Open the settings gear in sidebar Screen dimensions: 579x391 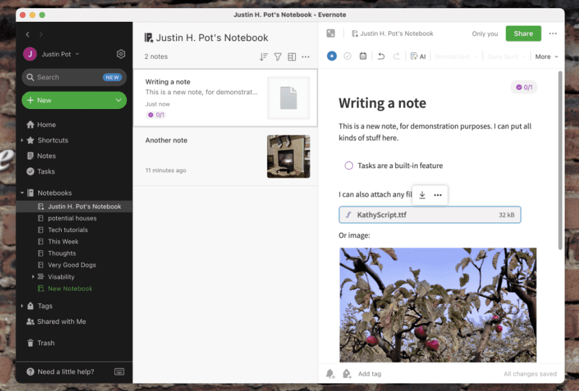121,54
